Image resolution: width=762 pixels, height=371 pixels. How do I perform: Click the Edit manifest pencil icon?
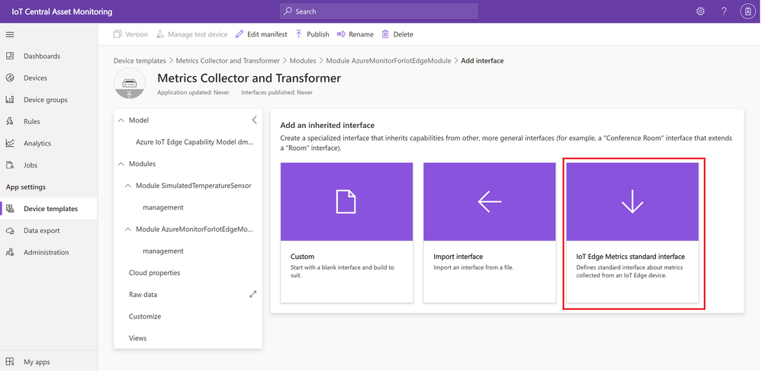tap(239, 34)
